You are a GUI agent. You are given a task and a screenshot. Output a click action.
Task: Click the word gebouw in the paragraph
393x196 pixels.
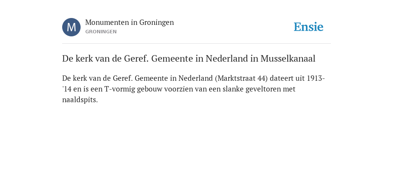(149, 89)
